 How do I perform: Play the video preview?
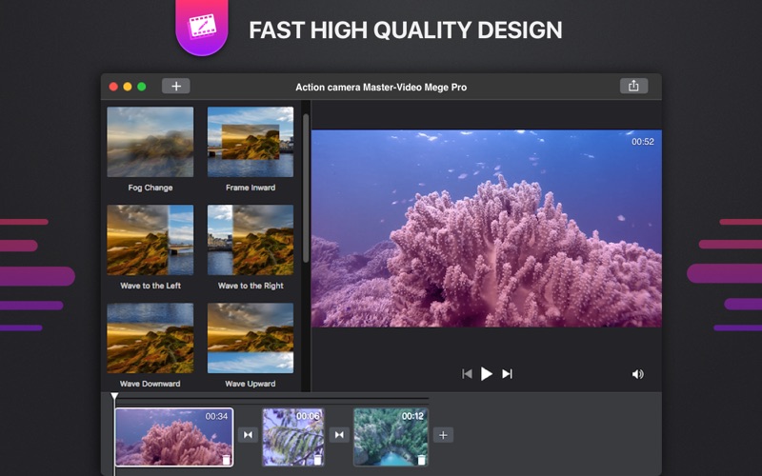486,373
